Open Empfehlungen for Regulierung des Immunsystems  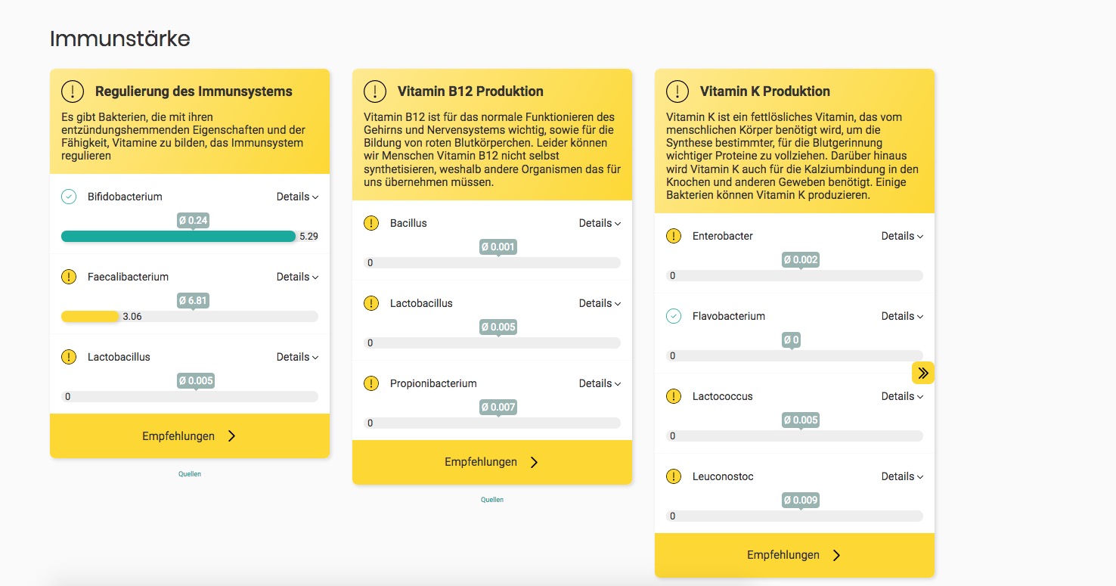tap(190, 436)
